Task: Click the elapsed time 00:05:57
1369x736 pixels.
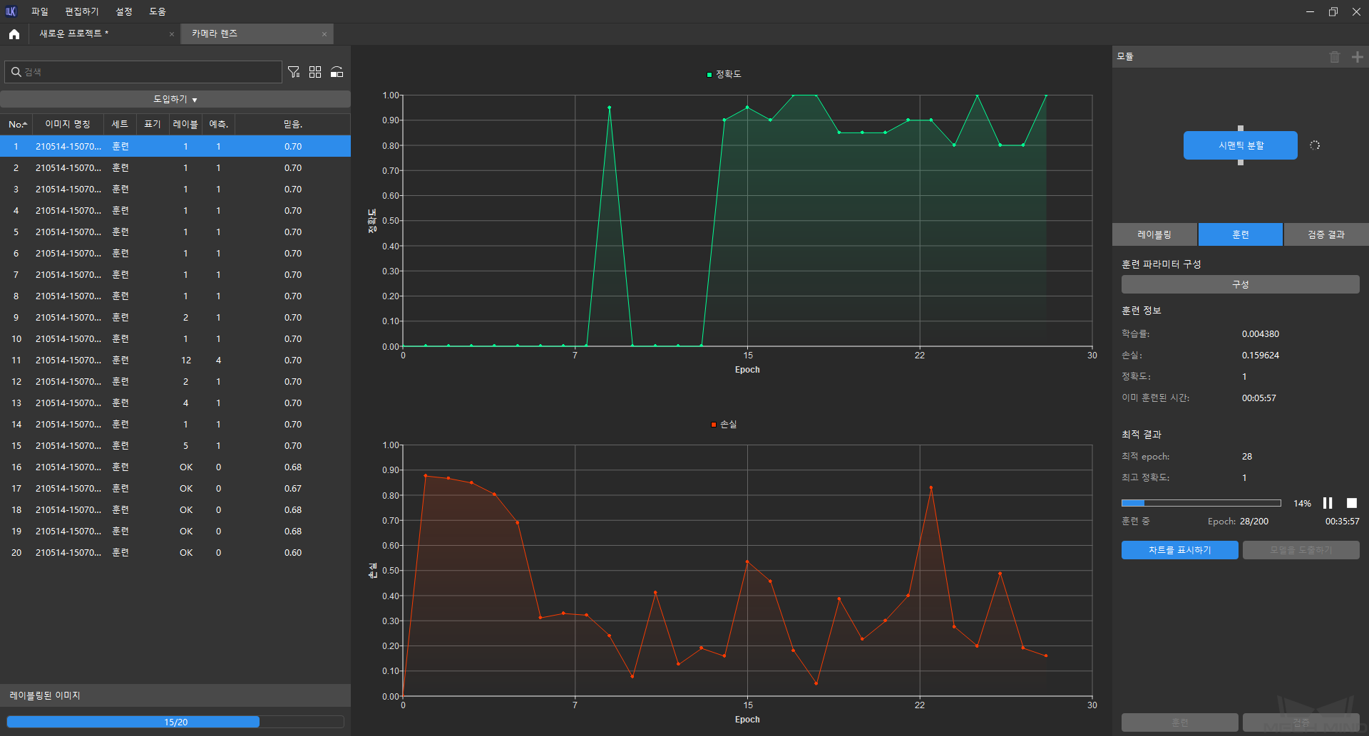Action: pos(1259,398)
